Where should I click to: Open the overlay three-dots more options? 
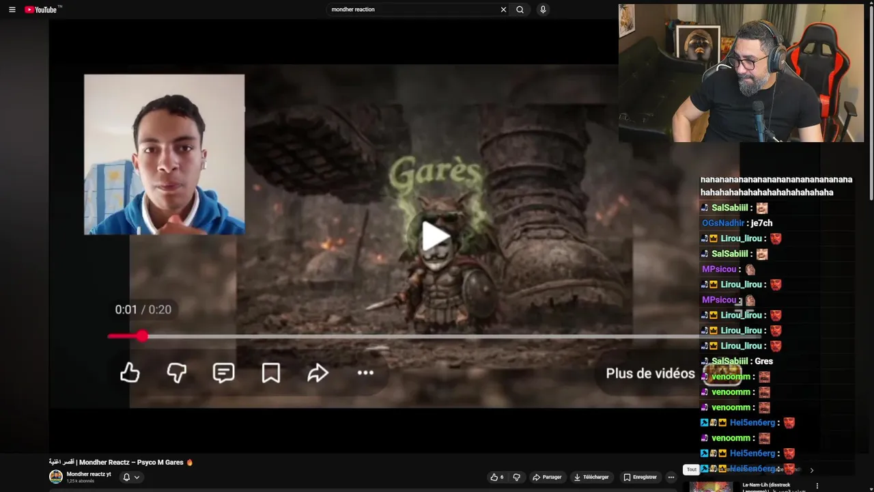[x=365, y=372]
